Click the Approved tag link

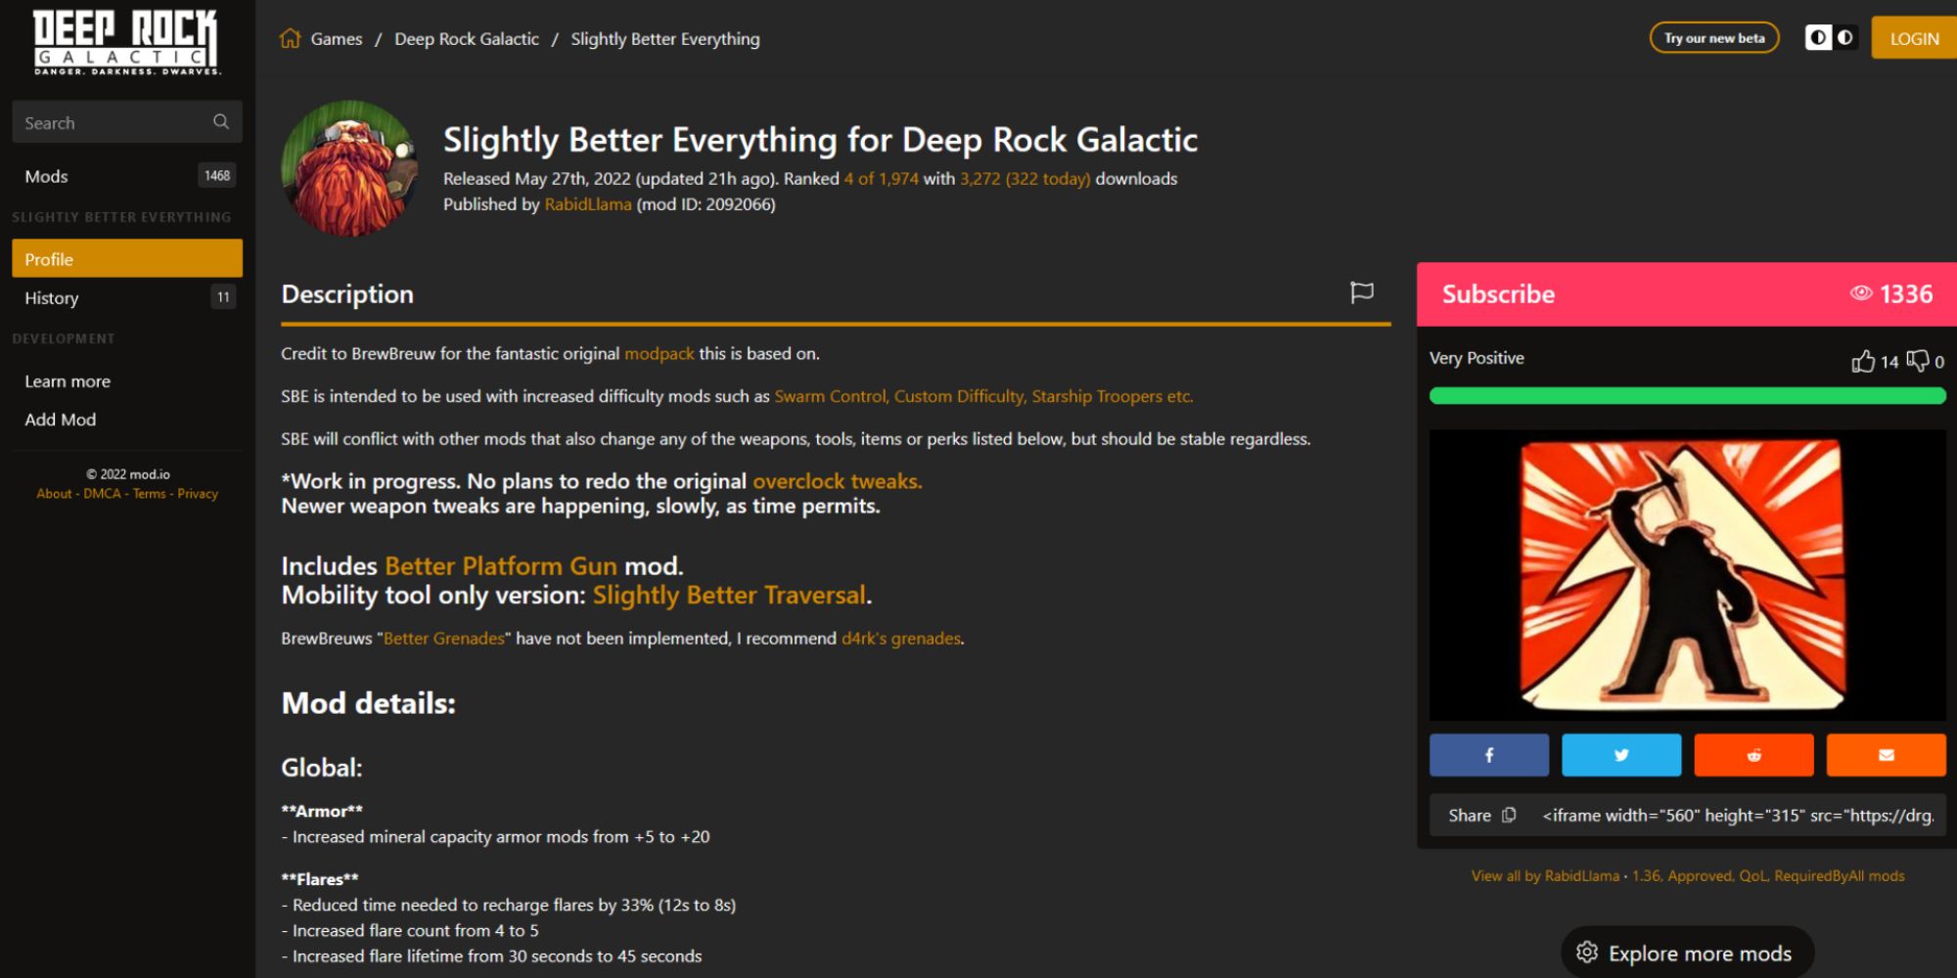[x=1701, y=876]
